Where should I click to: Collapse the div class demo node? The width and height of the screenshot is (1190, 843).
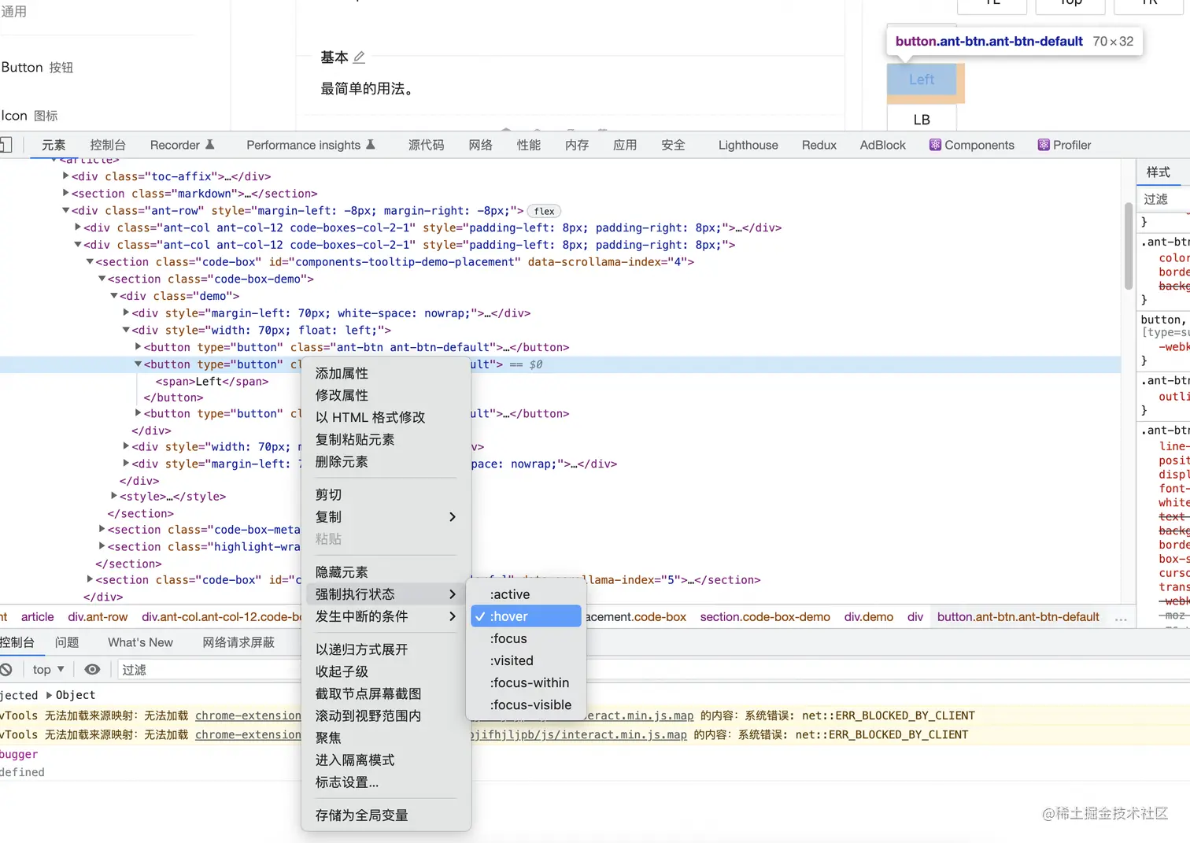click(x=114, y=296)
